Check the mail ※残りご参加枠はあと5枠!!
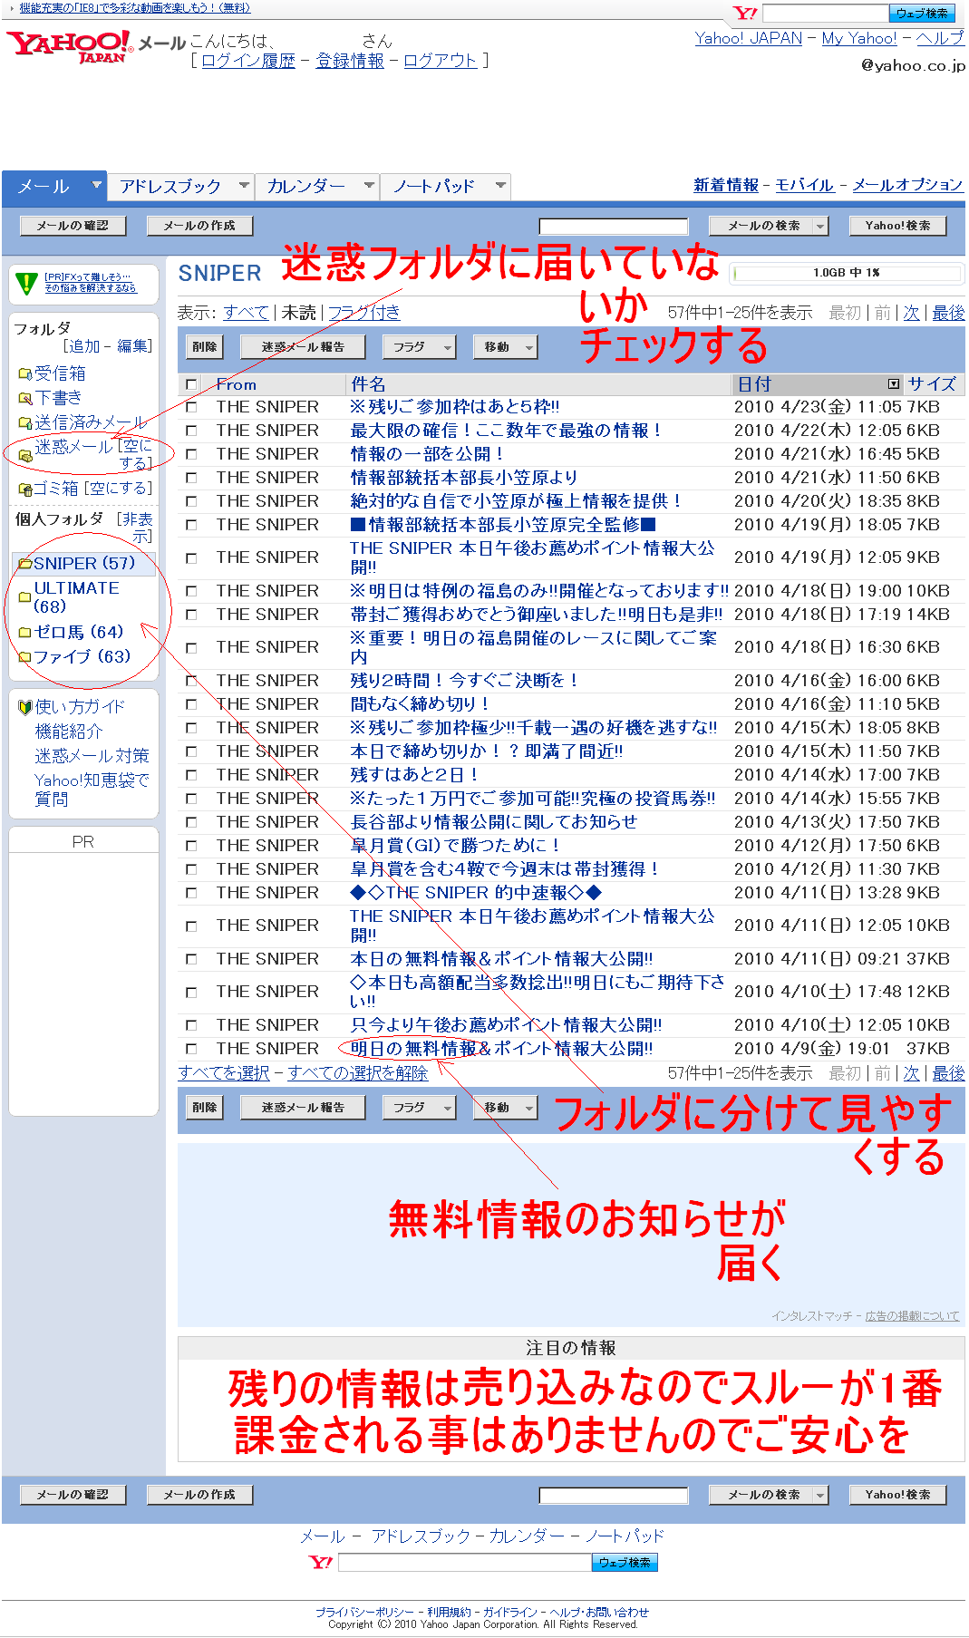This screenshot has width=969, height=1638. click(191, 407)
